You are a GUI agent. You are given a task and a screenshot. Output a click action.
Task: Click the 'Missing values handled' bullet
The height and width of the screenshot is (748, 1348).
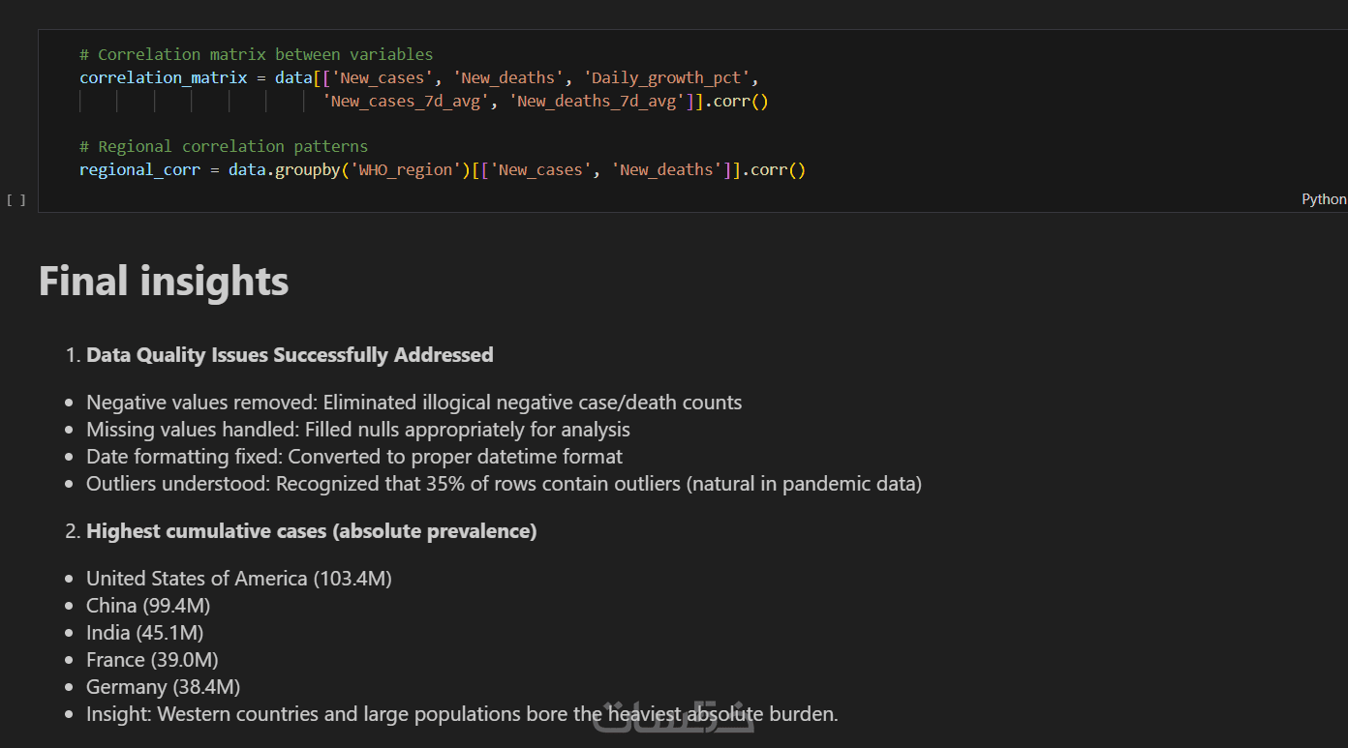[358, 430]
